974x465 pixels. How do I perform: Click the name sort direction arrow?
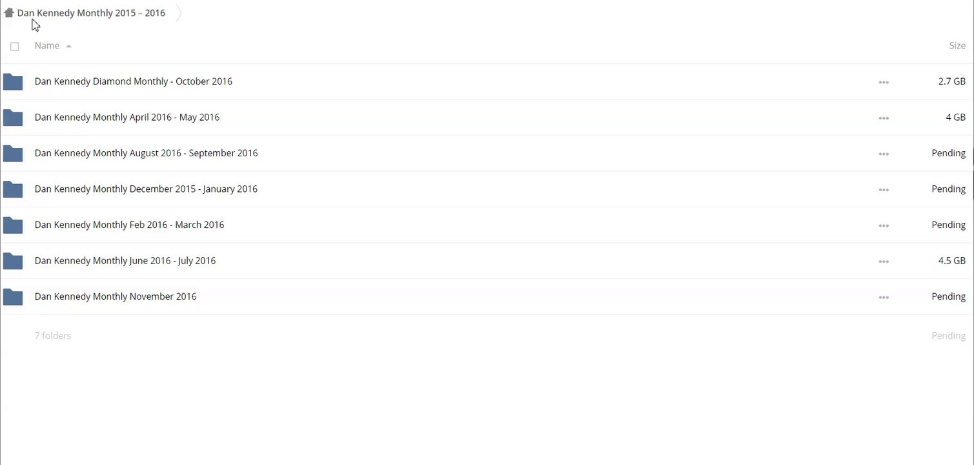click(68, 46)
